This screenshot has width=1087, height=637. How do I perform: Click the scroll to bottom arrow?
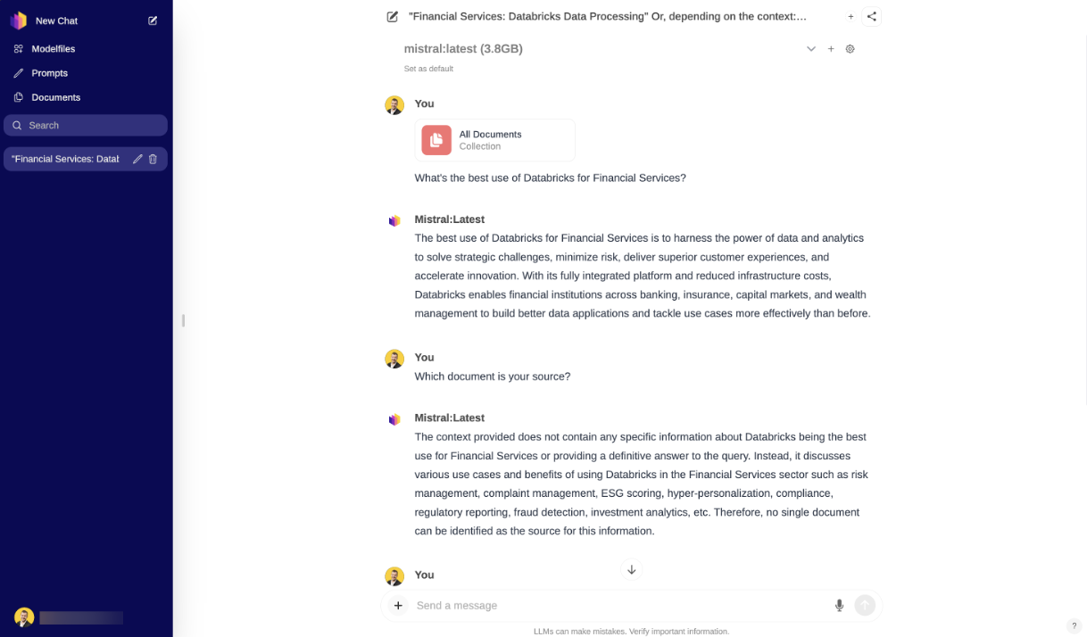coord(631,569)
